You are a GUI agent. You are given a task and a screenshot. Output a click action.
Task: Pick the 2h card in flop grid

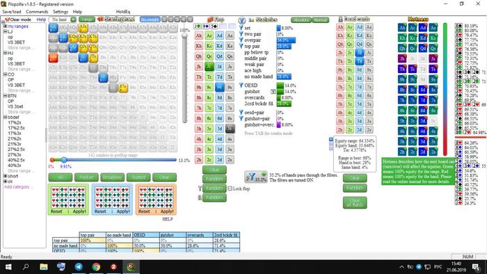click(199, 159)
